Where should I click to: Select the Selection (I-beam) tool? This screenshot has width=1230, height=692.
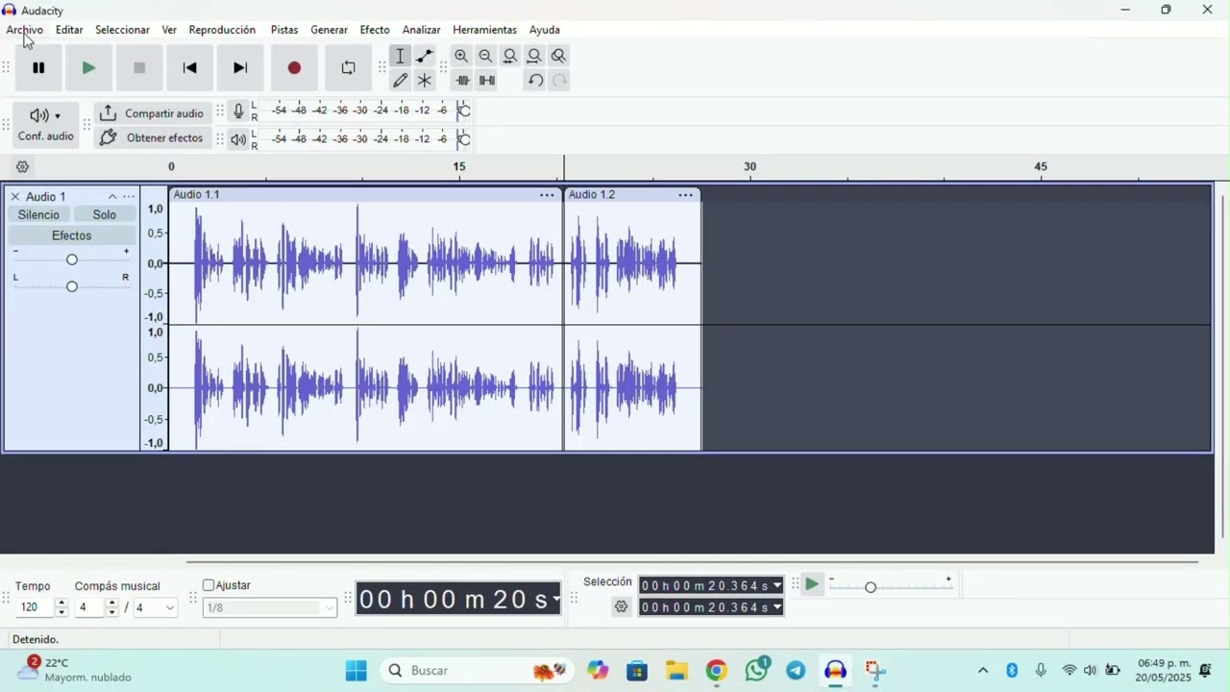(401, 56)
